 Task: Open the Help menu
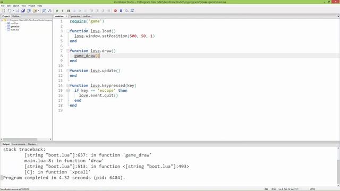click(40, 6)
